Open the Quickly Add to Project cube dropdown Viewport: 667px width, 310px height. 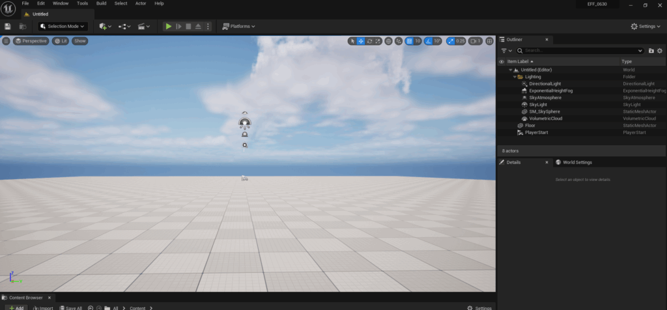[105, 26]
